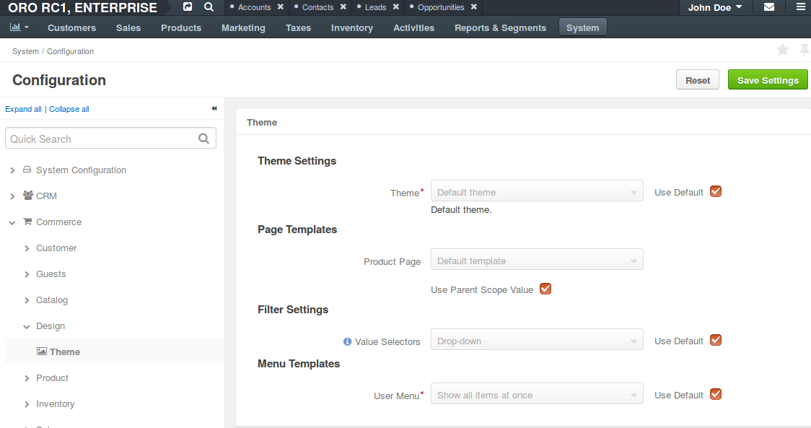The height and width of the screenshot is (428, 811).
Task: Open the Product Page template dropdown
Action: point(537,259)
